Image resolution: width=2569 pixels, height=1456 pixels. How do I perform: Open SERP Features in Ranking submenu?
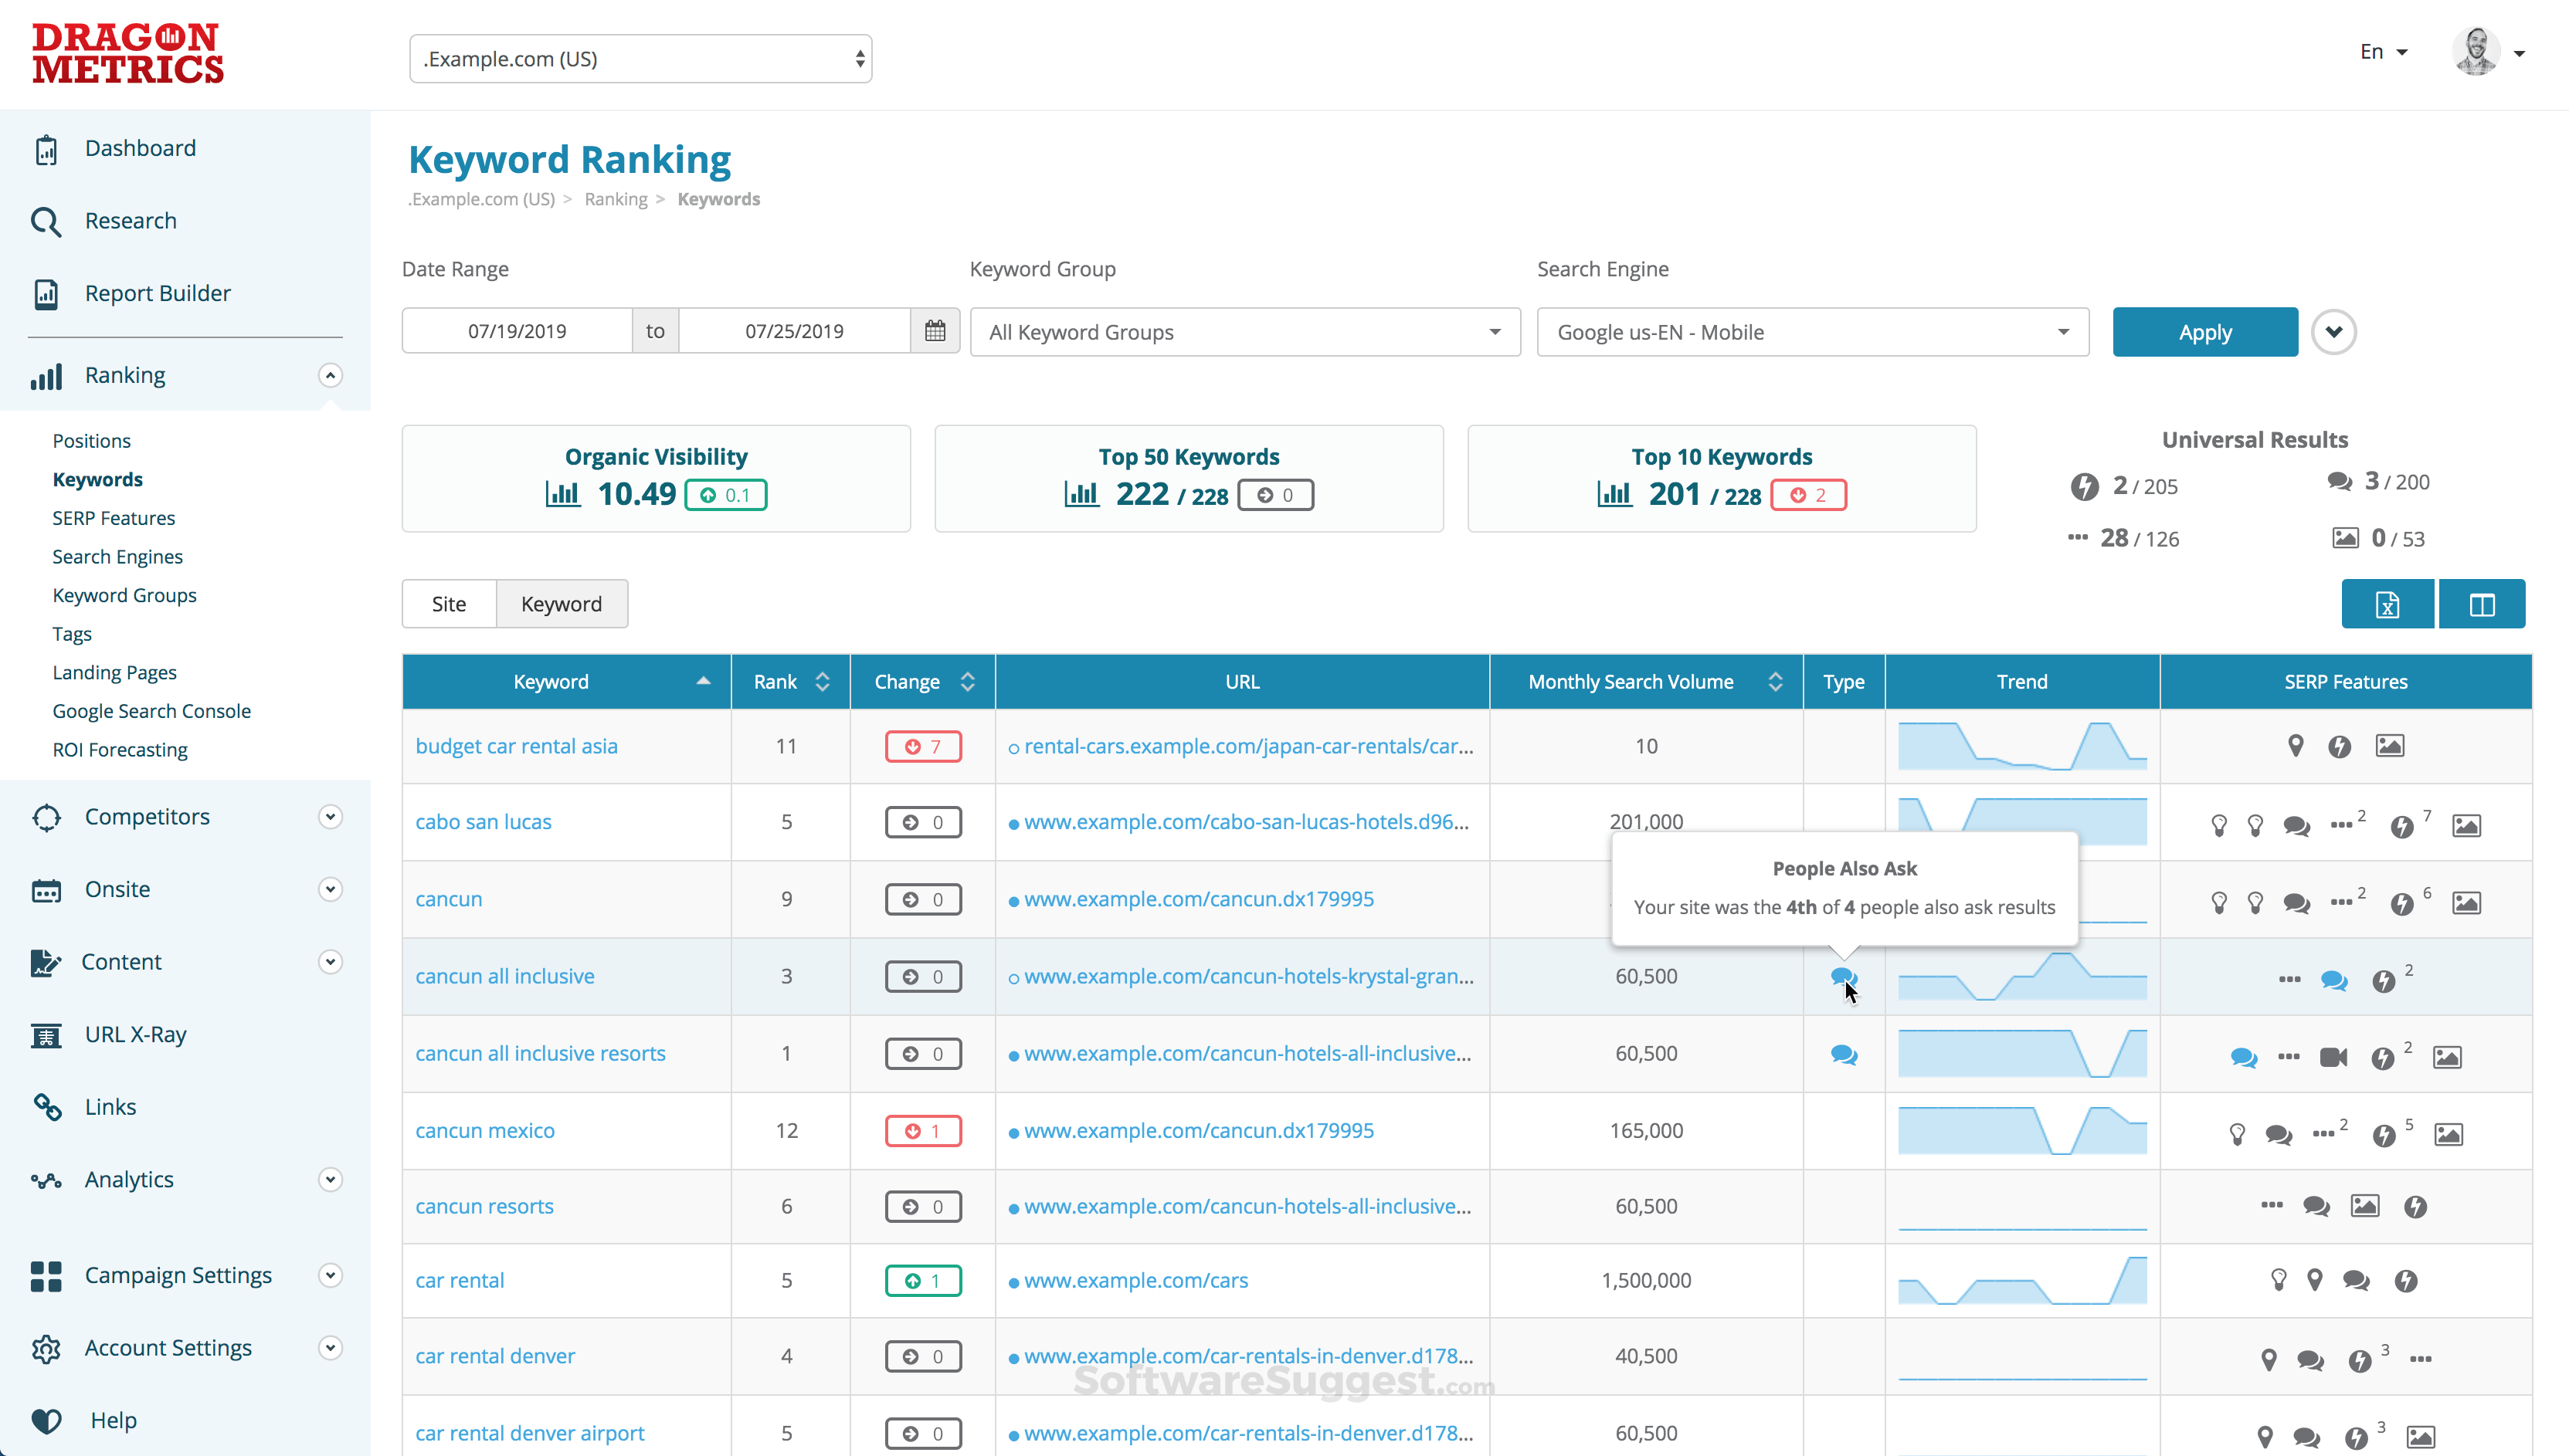113,518
